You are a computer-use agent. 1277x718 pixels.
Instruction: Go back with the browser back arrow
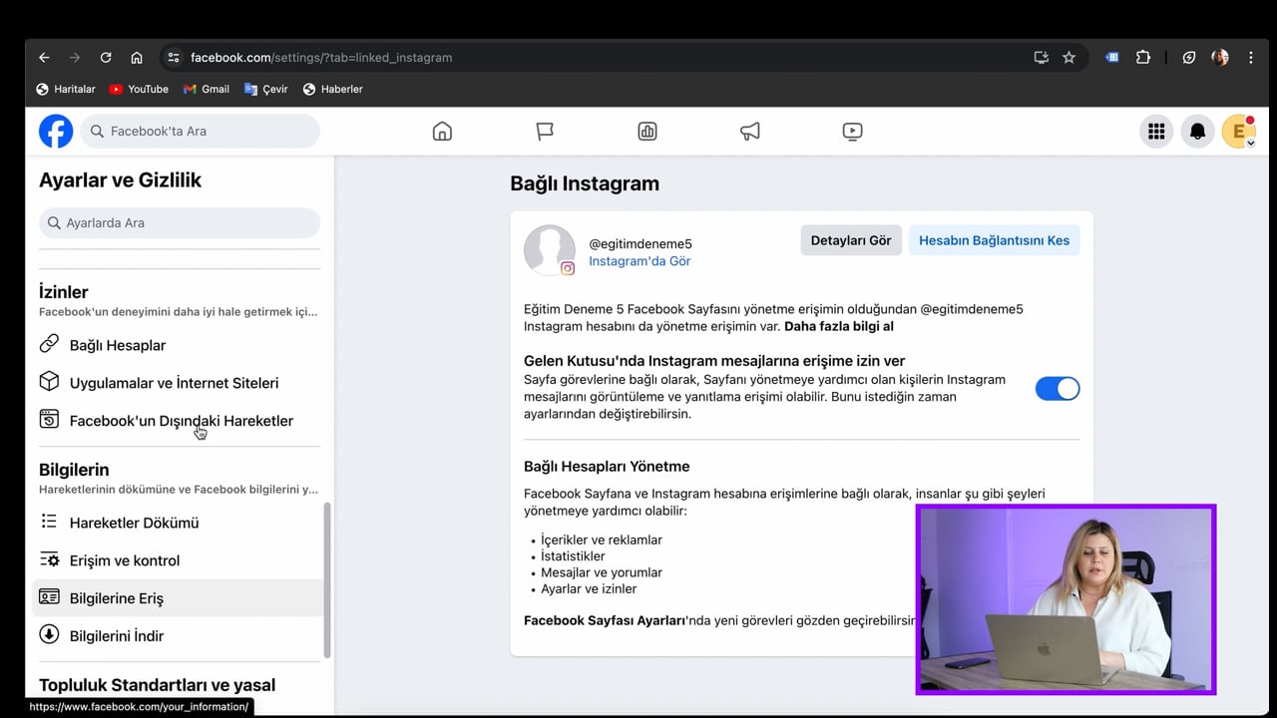click(x=44, y=58)
